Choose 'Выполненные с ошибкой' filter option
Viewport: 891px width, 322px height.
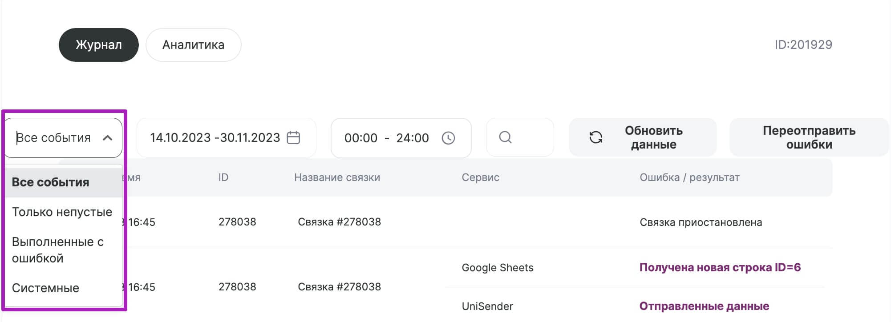[64, 250]
